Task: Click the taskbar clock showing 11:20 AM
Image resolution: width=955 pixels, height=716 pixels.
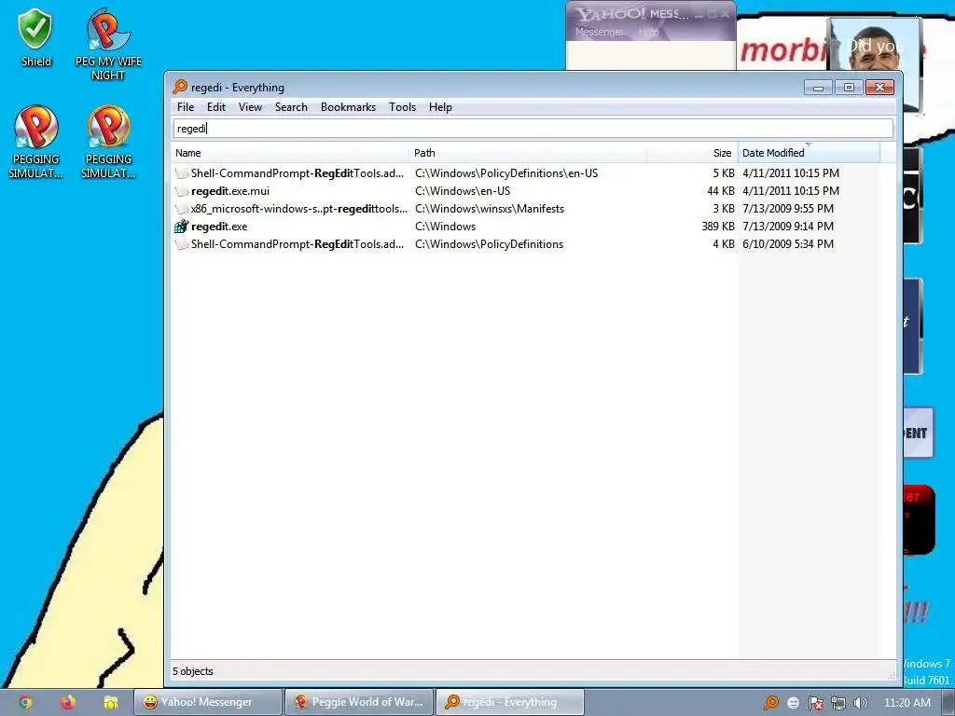Action: pyautogui.click(x=907, y=703)
